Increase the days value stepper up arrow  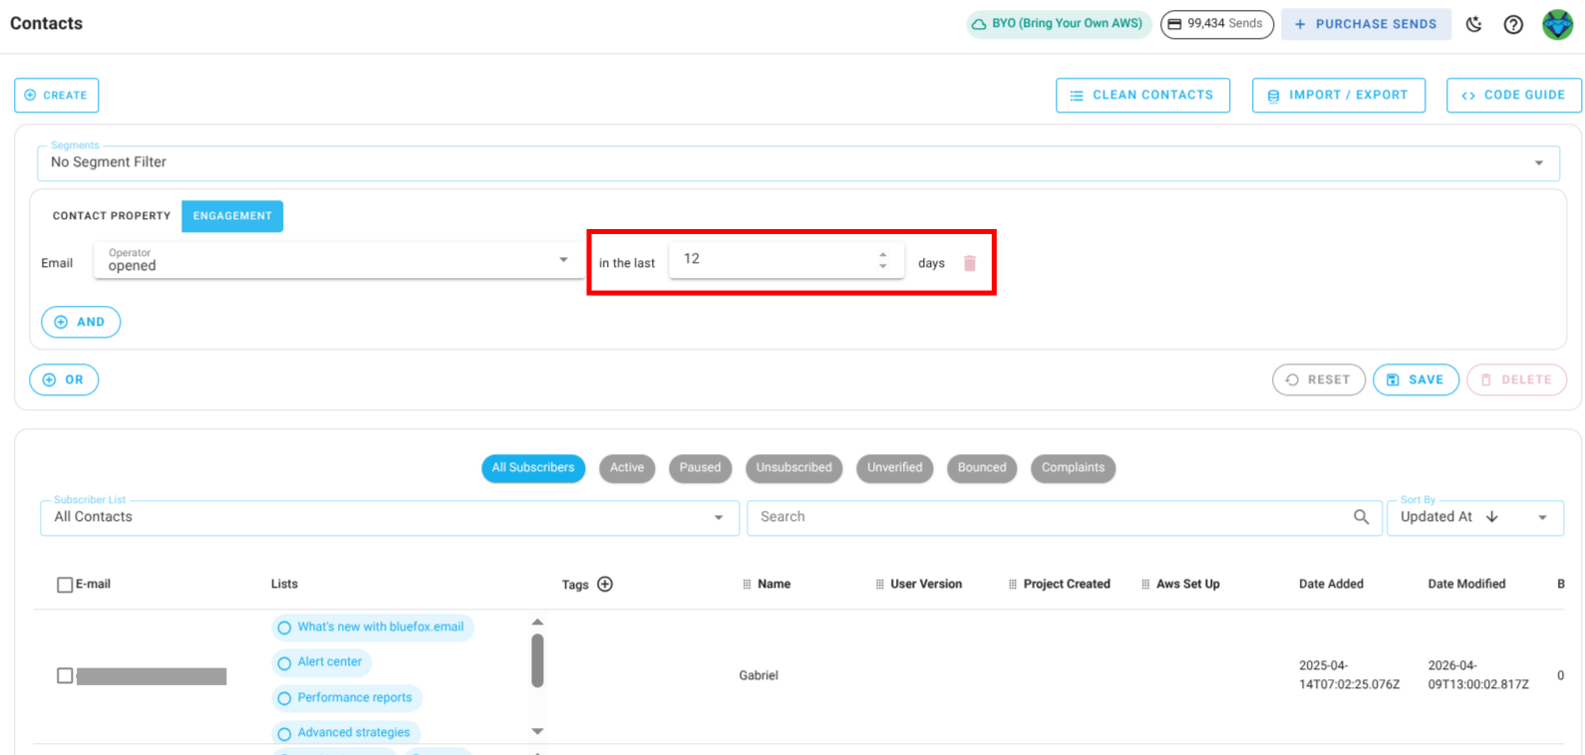tap(883, 254)
